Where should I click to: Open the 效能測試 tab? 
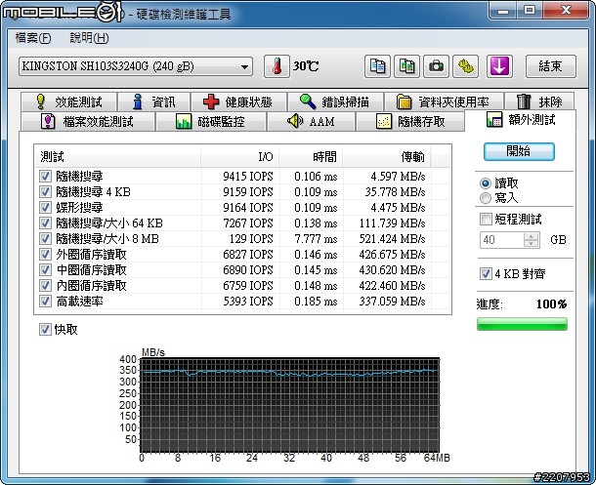tap(69, 101)
